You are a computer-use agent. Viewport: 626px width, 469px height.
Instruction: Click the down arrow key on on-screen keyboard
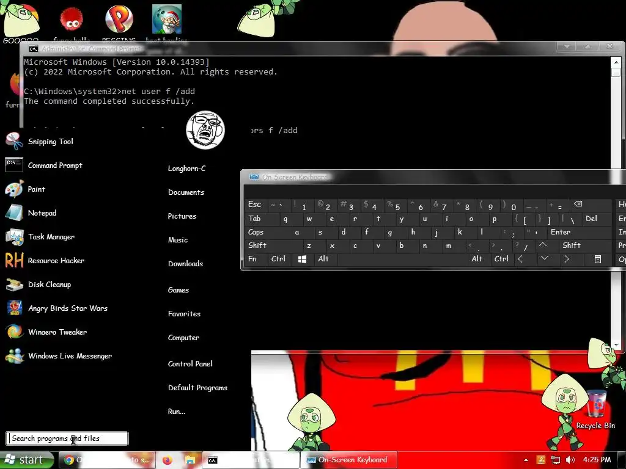544,259
